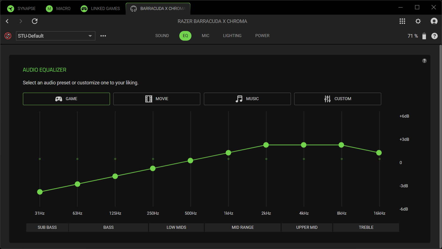This screenshot has width=442, height=249.
Task: Open the settings gear icon
Action: pos(418,21)
